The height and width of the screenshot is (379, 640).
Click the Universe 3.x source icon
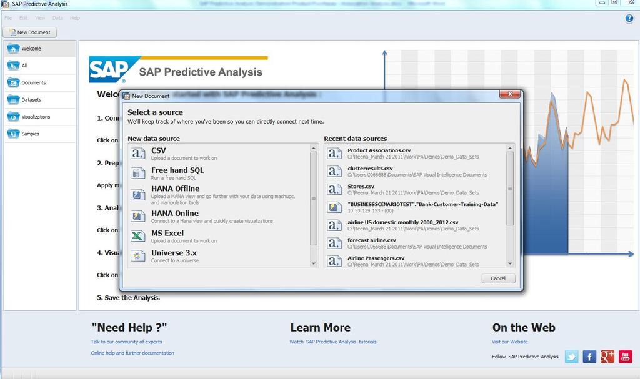click(138, 255)
